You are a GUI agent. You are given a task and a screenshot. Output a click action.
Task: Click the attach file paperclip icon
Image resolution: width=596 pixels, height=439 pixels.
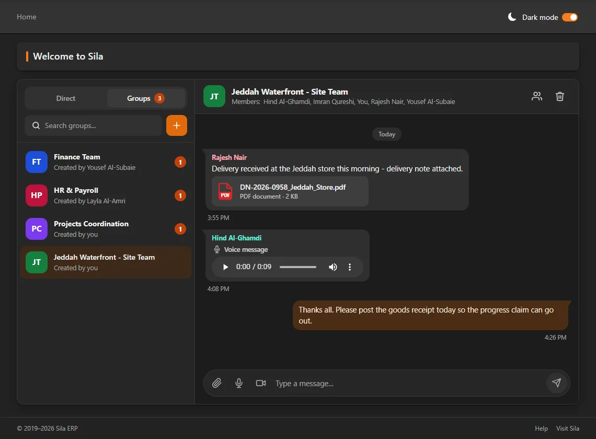click(x=216, y=383)
